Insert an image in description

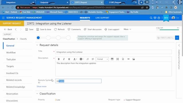(x=134, y=59)
